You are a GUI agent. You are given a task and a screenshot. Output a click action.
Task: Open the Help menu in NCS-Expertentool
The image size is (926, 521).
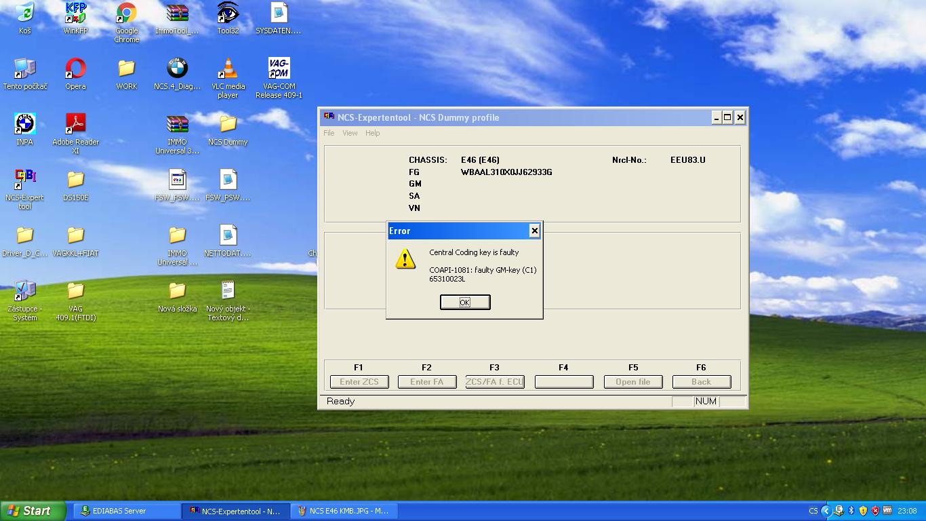[x=372, y=133]
